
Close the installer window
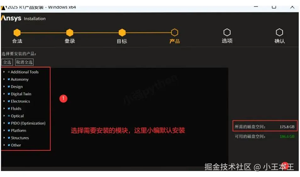(292, 7)
